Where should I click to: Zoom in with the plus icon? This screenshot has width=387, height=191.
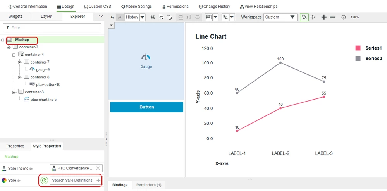pos(324,17)
